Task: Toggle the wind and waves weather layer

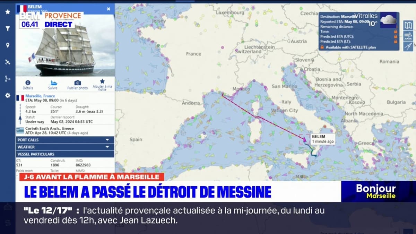Action: pos(408,36)
